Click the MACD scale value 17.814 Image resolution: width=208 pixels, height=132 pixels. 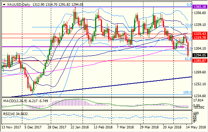(199, 100)
